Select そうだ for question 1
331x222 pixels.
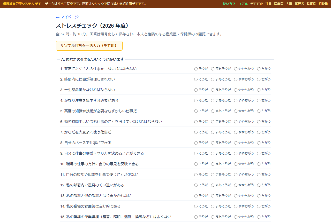(196, 69)
